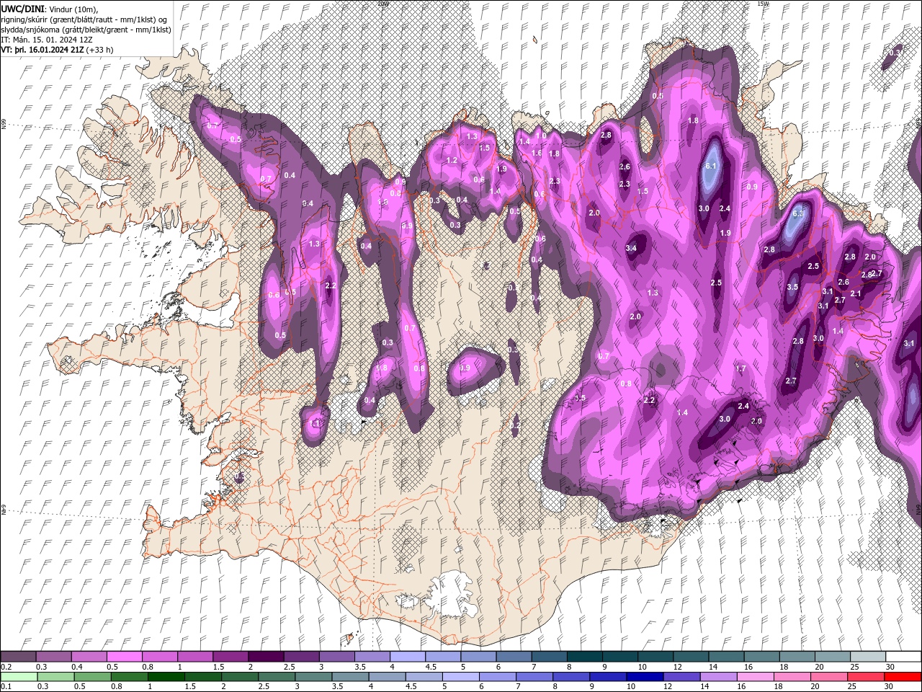Click the 14–16 swatch in the upper snow legend row
Screen dimensions: 922x692
726,657
